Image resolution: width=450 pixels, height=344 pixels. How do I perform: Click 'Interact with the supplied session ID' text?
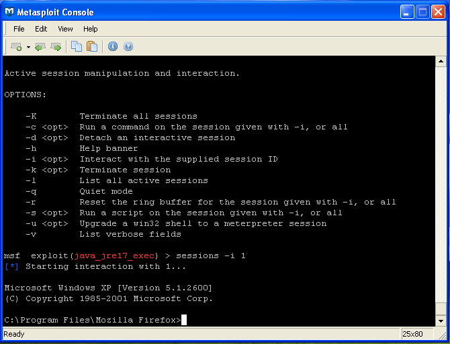(x=179, y=159)
